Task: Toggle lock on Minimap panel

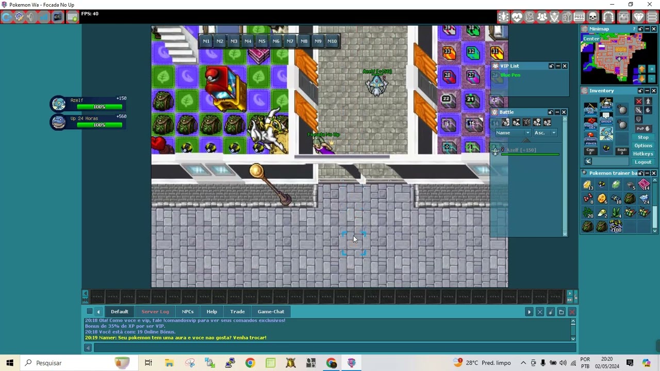Action: [640, 29]
